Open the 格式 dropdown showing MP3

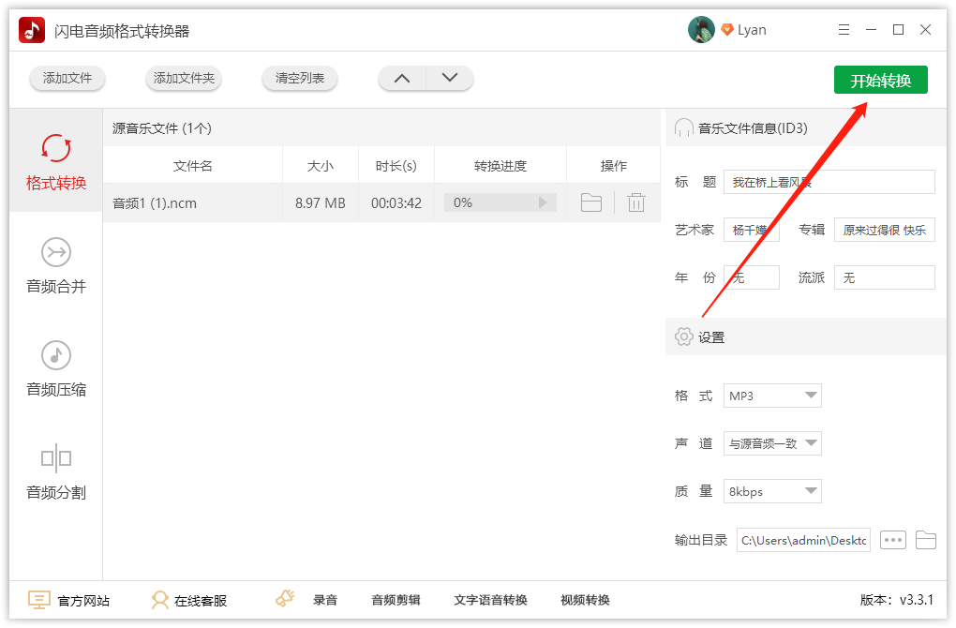[772, 396]
